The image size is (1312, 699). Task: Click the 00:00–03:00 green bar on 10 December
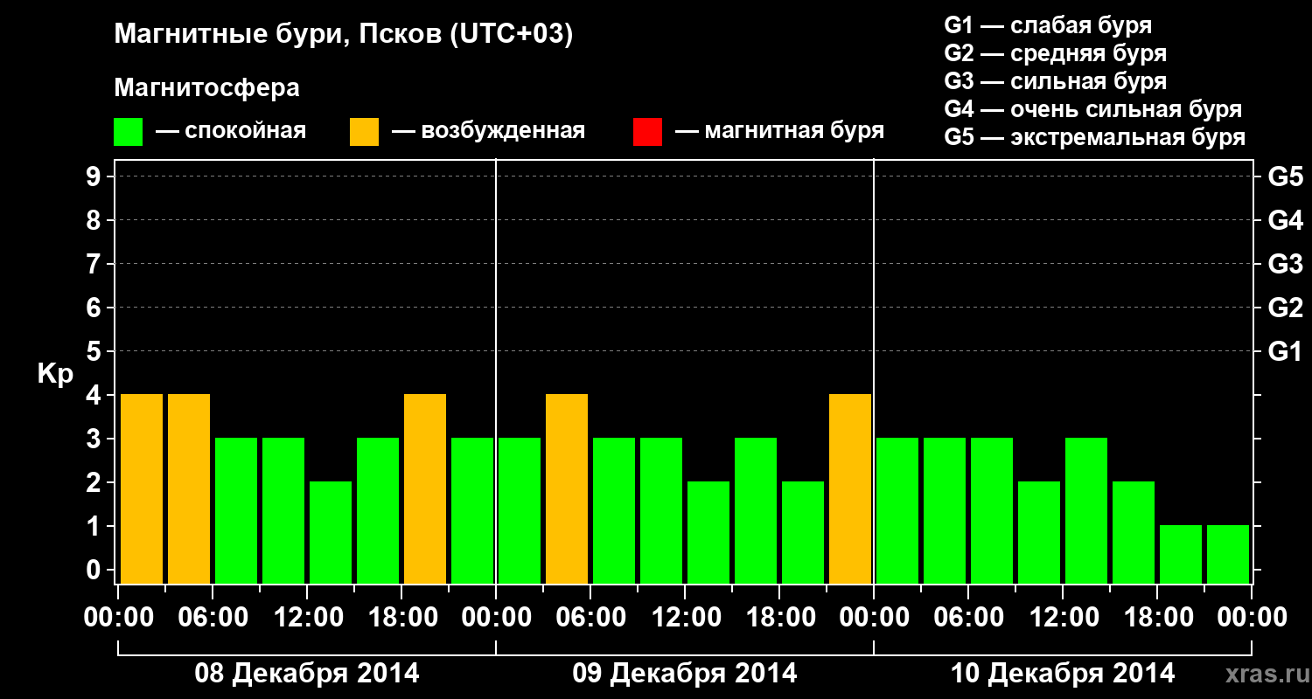click(897, 510)
